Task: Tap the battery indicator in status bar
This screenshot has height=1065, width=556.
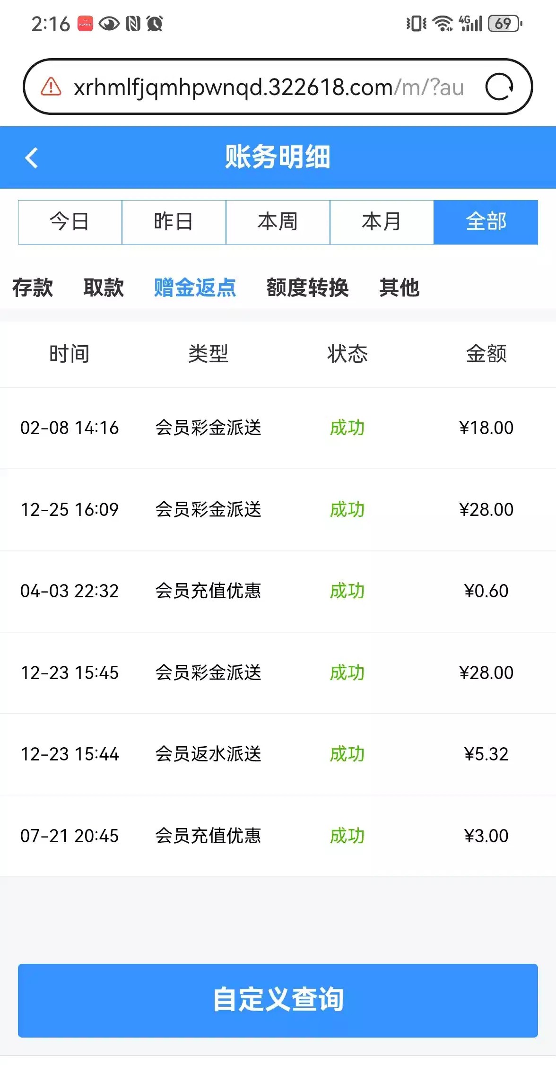Action: coord(504,23)
